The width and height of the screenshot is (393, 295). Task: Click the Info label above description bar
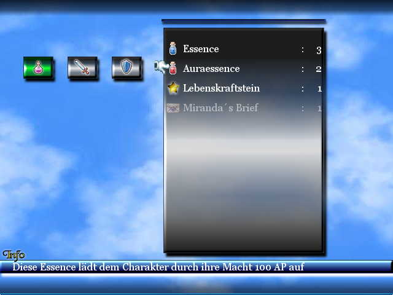coord(14,255)
